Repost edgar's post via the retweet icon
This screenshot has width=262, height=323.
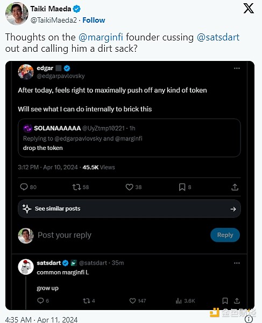point(76,187)
